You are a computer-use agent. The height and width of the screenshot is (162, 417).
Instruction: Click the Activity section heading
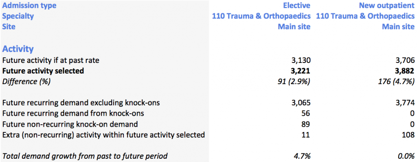point(18,49)
